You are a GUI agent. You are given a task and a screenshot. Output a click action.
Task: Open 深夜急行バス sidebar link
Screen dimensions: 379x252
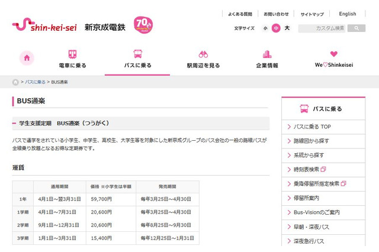pyautogui.click(x=309, y=241)
